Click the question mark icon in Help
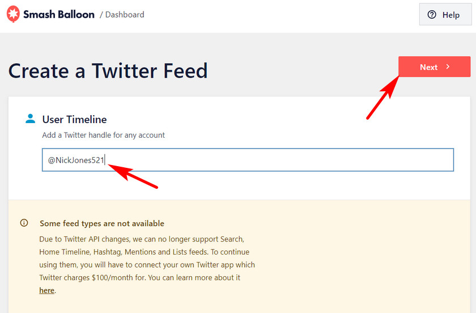Viewport: 476px width, 313px height. [x=432, y=15]
